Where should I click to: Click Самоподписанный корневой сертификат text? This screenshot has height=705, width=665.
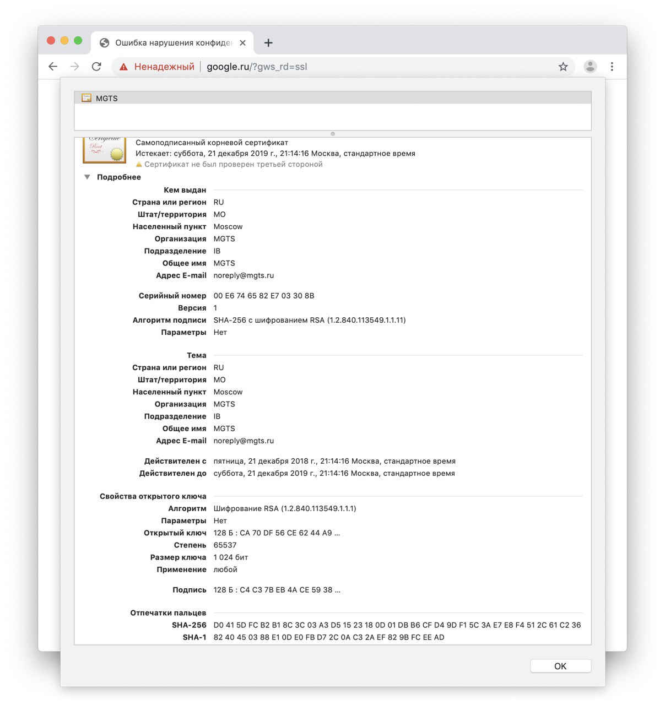(212, 142)
